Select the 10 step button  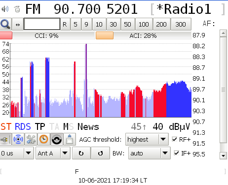tap(99, 24)
